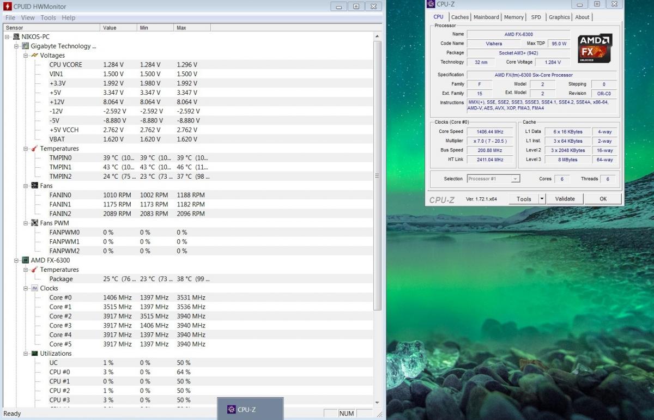
Task: Select the CPU tab in CPU-Z
Action: coord(438,17)
